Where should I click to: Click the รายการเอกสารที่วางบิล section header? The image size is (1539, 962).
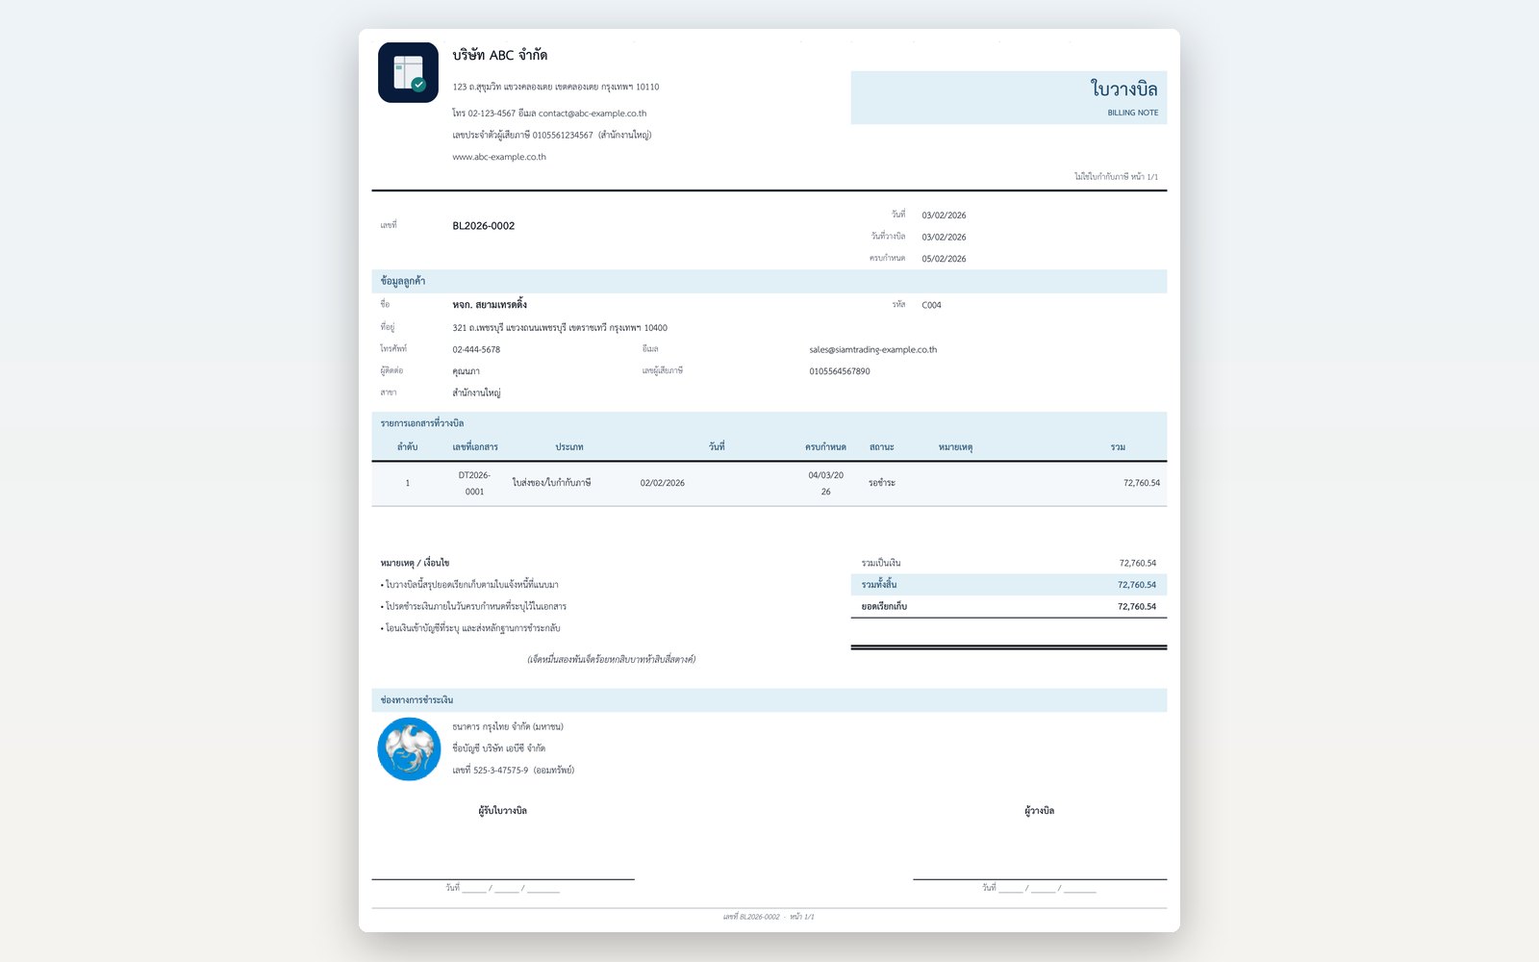(769, 423)
